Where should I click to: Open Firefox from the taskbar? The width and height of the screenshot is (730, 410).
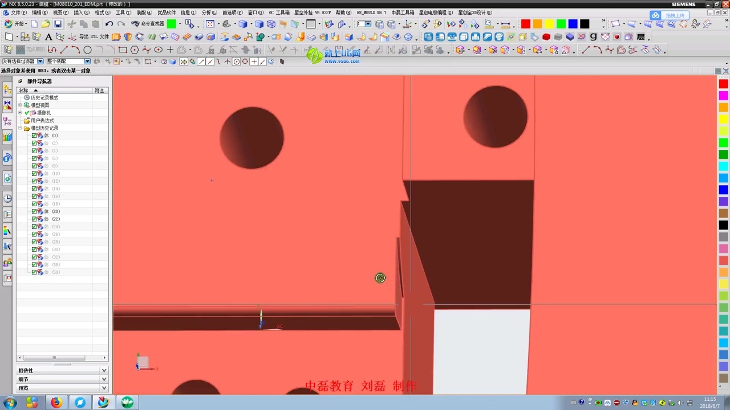(56, 403)
